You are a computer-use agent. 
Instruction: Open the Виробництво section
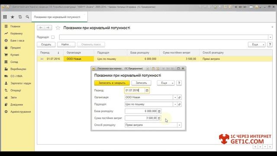[x=18, y=69]
